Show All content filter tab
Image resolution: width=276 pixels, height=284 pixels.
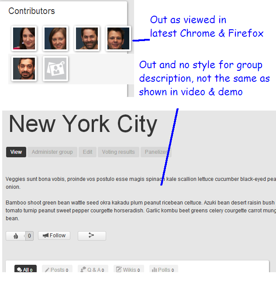[x=25, y=269]
